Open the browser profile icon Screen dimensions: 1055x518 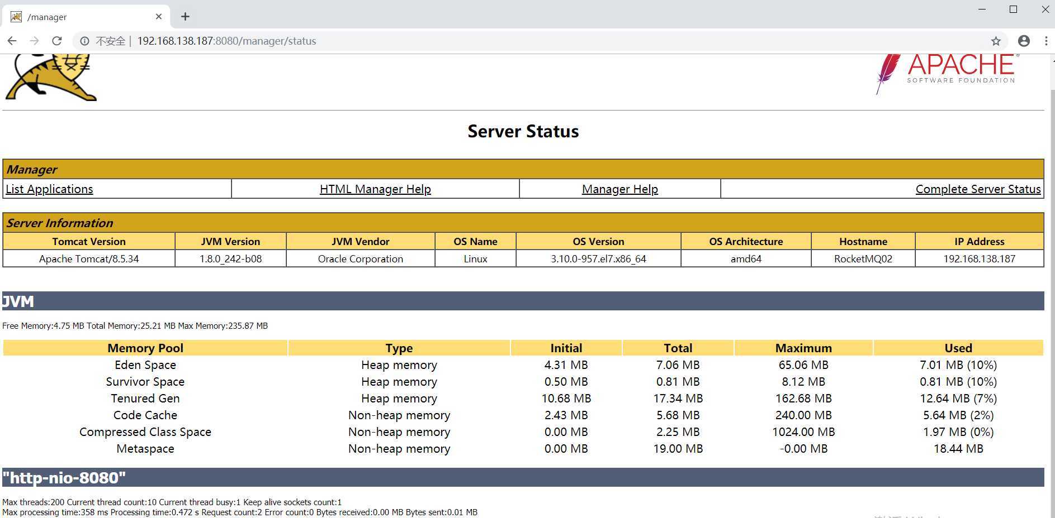tap(1024, 41)
